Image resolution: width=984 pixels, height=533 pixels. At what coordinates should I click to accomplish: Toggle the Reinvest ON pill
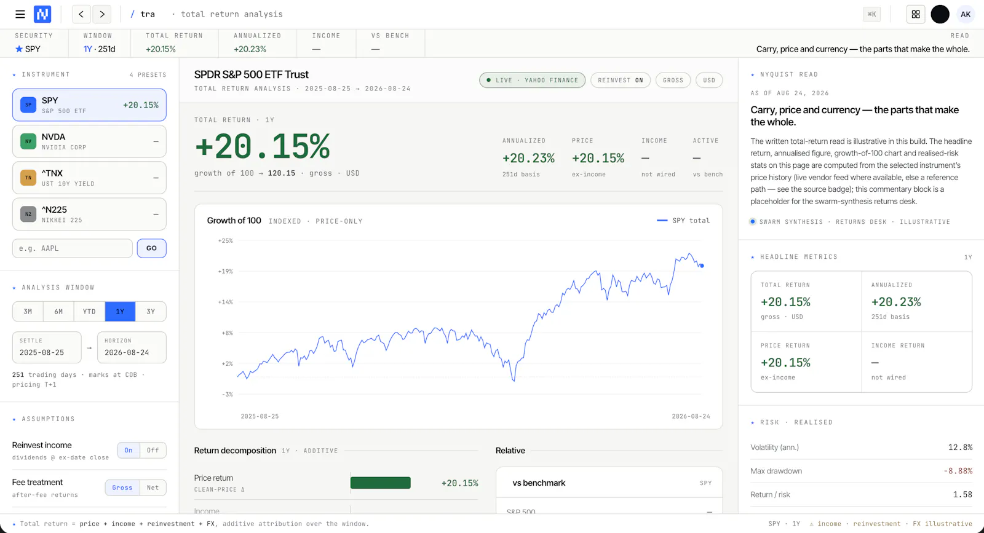coord(621,81)
